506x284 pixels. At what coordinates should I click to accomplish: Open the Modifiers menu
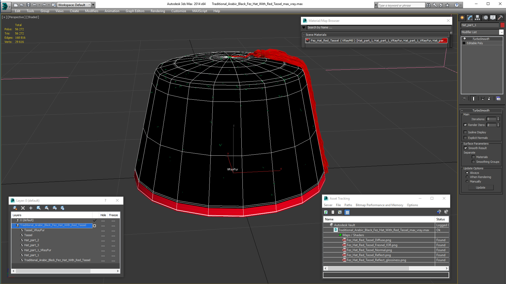[91, 11]
